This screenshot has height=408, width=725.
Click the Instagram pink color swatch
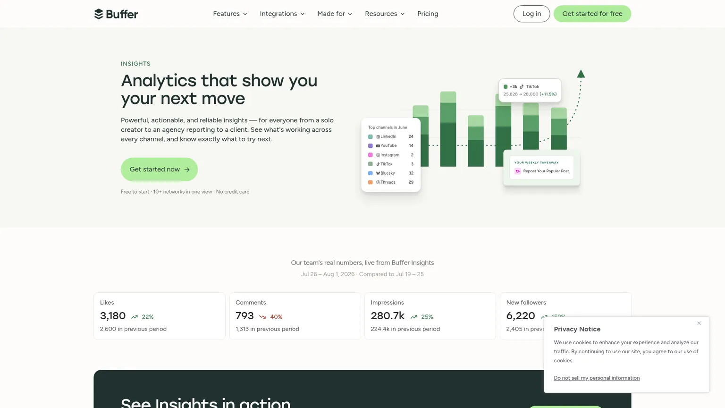coord(371,155)
